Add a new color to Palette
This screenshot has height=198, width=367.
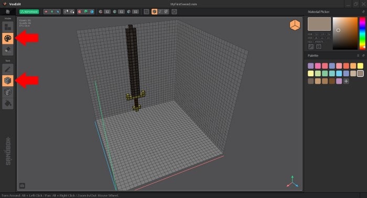pyautogui.click(x=346, y=81)
